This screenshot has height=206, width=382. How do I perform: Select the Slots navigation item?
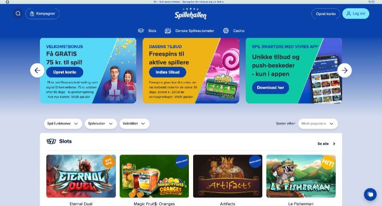pyautogui.click(x=147, y=31)
